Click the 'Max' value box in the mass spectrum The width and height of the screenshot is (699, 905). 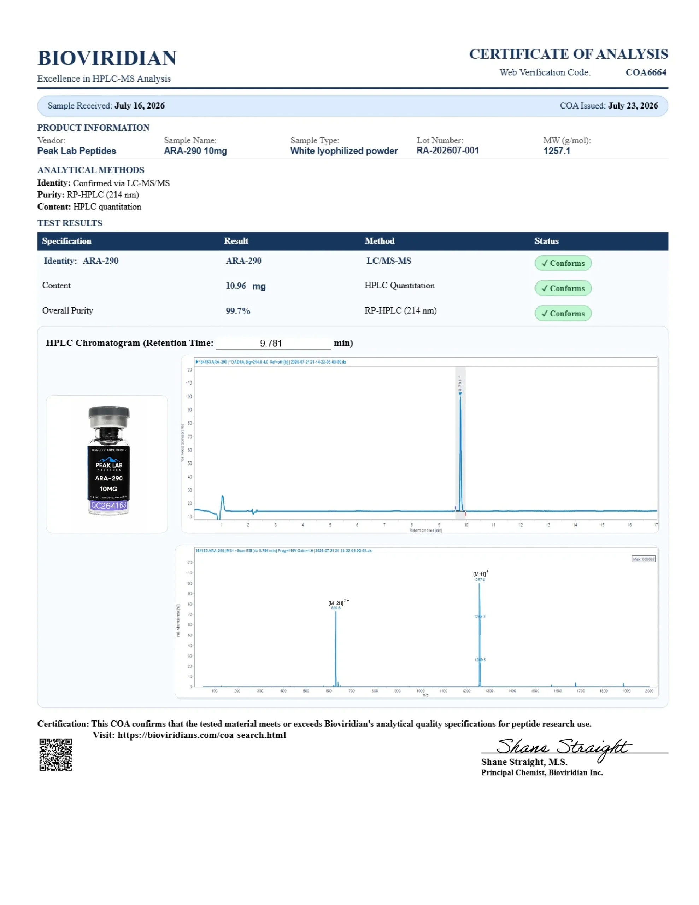[x=644, y=559]
